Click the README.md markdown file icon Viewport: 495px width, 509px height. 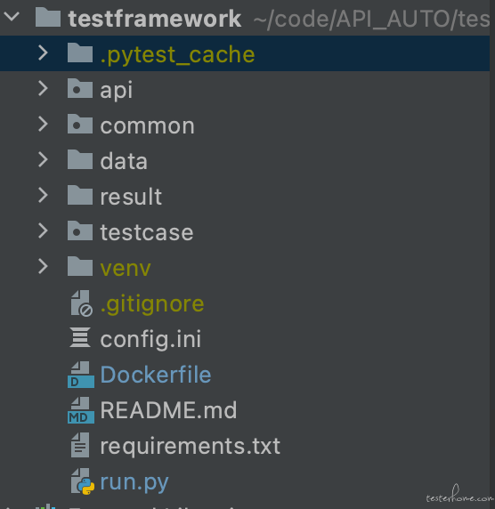pos(81,410)
